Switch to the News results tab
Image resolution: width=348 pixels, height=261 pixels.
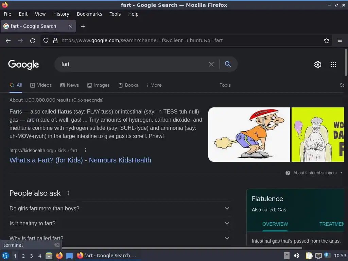click(x=69, y=85)
